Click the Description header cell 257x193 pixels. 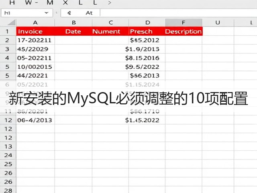184,31
